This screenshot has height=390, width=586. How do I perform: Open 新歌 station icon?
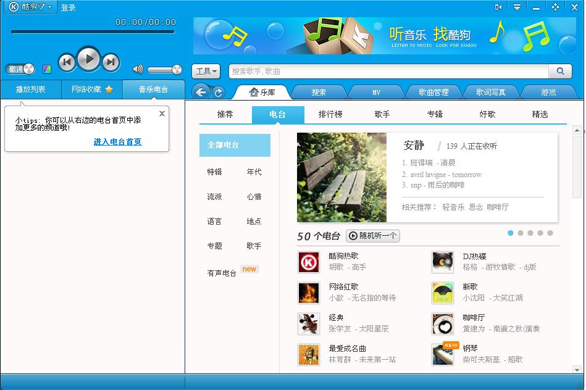(443, 293)
